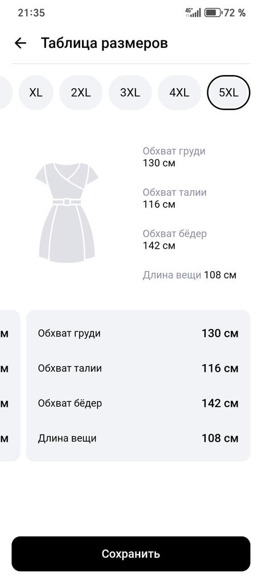
Task: Switch to the 4XL size
Action: click(179, 93)
